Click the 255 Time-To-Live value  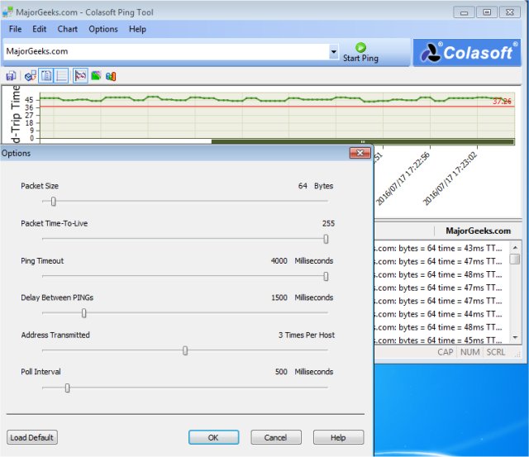(328, 223)
